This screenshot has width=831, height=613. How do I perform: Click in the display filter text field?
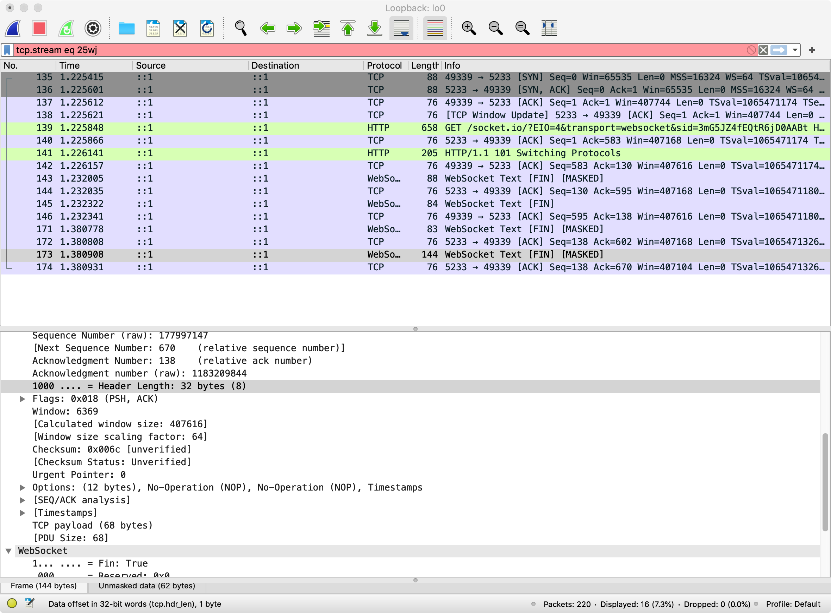coord(371,50)
